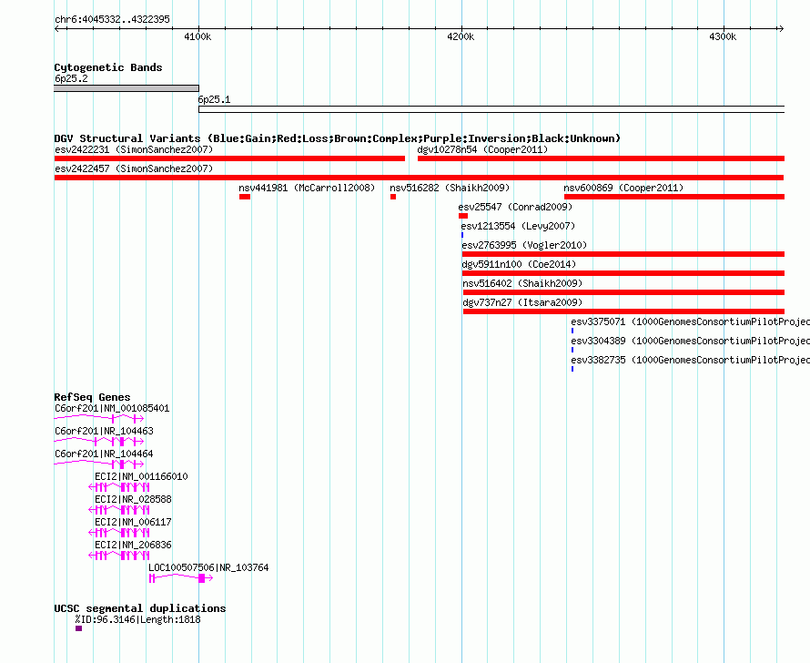Click the ECI2|NM_006117 label text
Viewport: 810px width, 663px height.
click(x=133, y=522)
